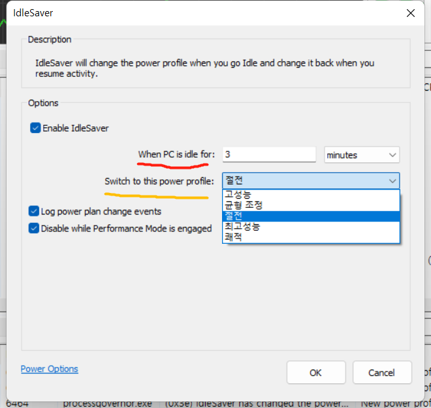Screen dimensions: 431x408
Task: Click the 'Switch to this power profile:' label
Action: click(159, 181)
